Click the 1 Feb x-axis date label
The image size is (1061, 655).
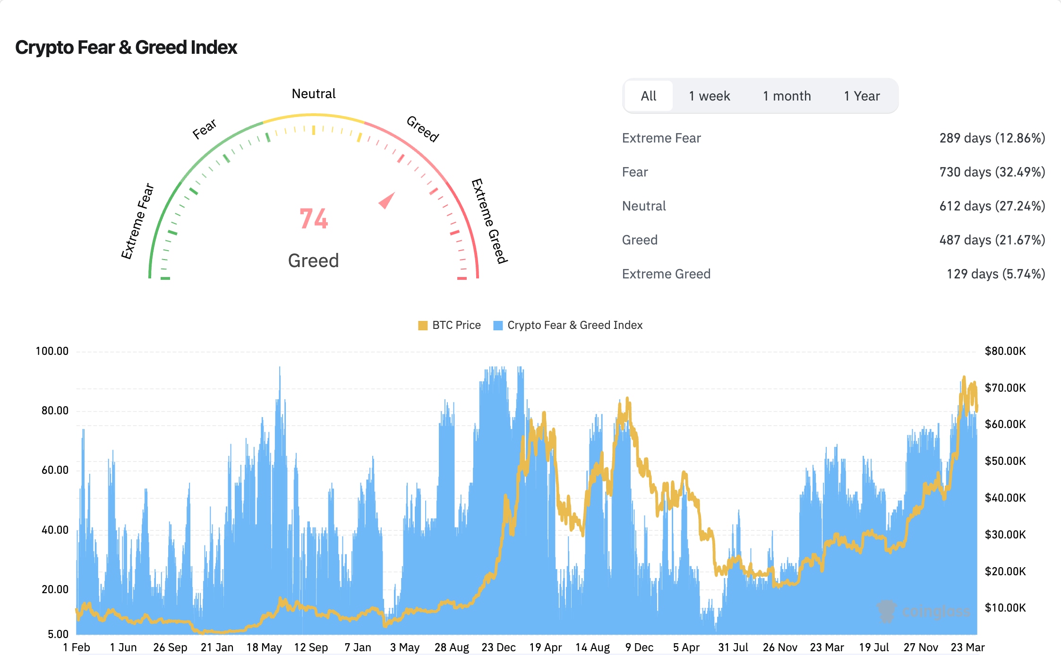(x=77, y=647)
